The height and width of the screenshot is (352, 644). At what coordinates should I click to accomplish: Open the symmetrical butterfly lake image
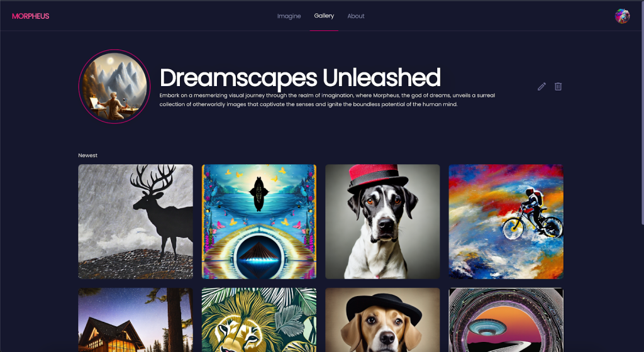pos(259,221)
